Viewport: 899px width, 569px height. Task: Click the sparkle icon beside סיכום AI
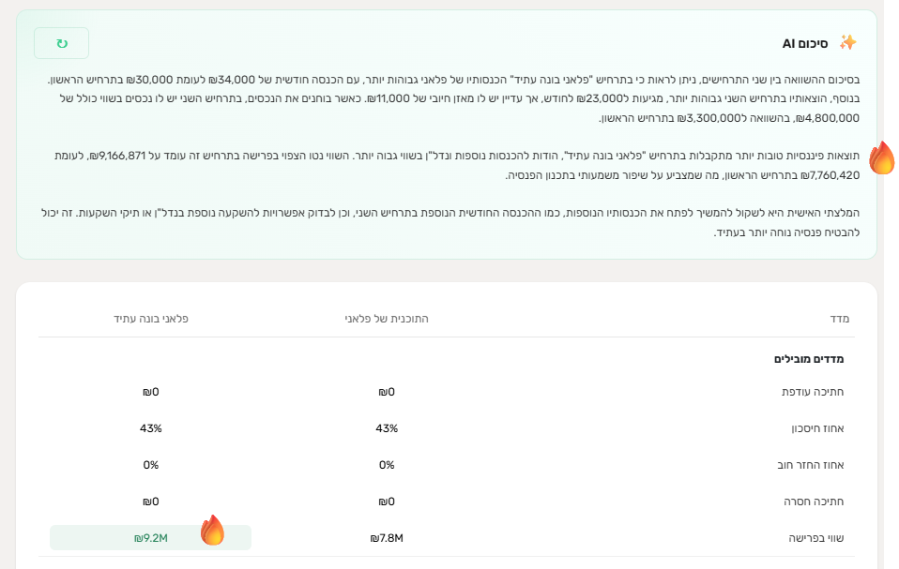click(847, 43)
